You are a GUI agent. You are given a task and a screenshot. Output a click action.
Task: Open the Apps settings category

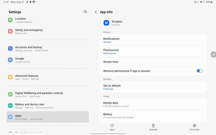(x=48, y=117)
